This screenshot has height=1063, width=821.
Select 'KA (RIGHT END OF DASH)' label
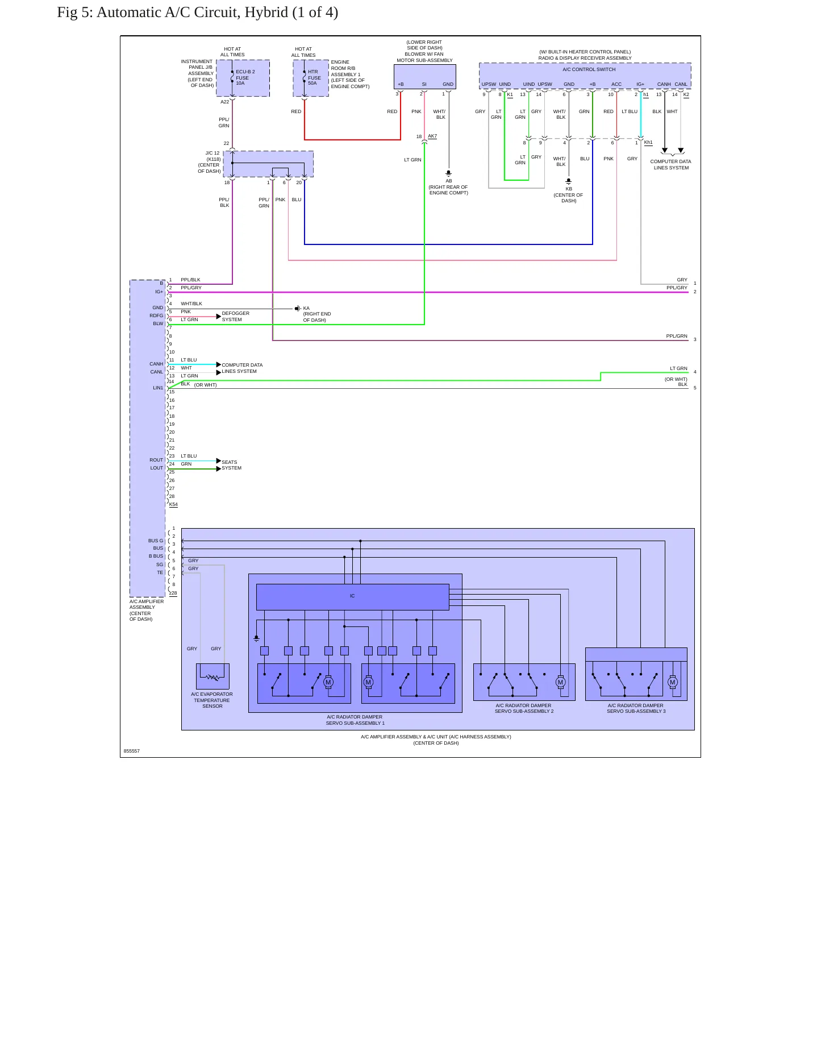tap(316, 314)
